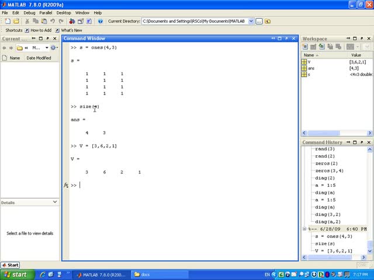The width and height of the screenshot is (374, 280).
Task: Click the New M-File toolbar icon
Action: (x=8, y=21)
